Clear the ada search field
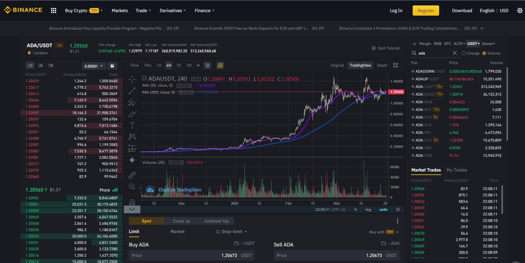 point(455,53)
